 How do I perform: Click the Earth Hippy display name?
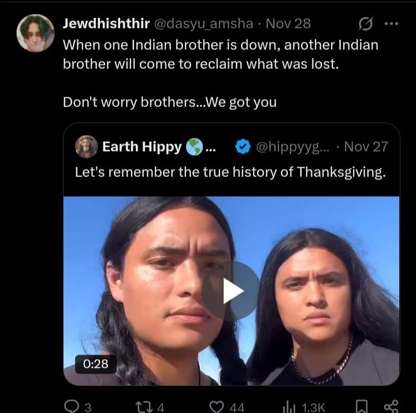(142, 147)
